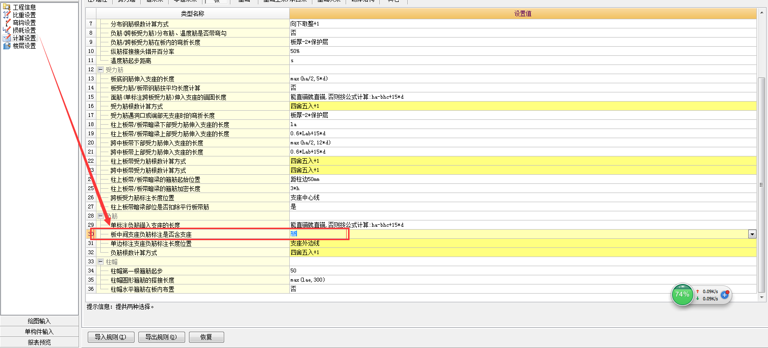The width and height of the screenshot is (768, 348).
Task: Select row 单边标注支座负筋标注长度位置
Action: pyautogui.click(x=151, y=243)
